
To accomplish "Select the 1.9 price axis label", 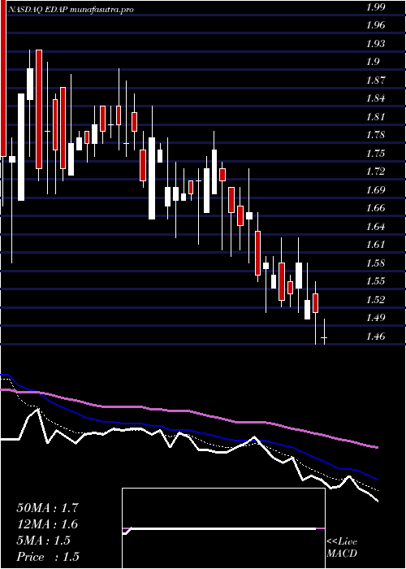I will tap(373, 62).
